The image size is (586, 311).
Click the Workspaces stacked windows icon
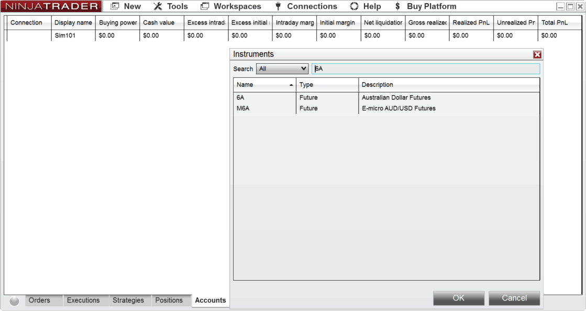coord(205,6)
